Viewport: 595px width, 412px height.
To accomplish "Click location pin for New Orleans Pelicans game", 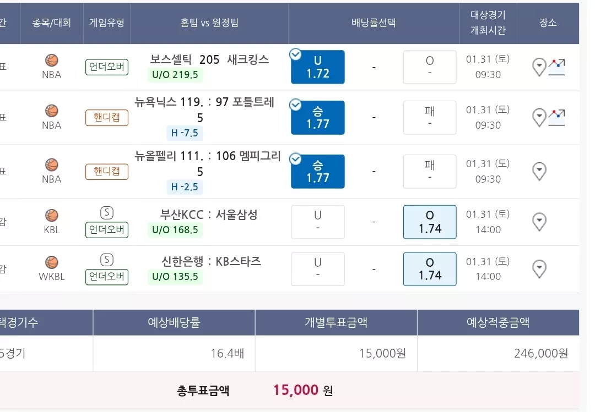I will [x=539, y=171].
